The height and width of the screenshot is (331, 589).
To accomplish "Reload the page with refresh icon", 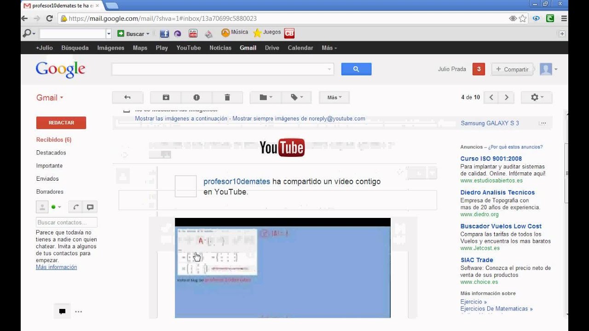I will [50, 19].
